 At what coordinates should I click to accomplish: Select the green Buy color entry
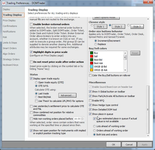point(96,53)
